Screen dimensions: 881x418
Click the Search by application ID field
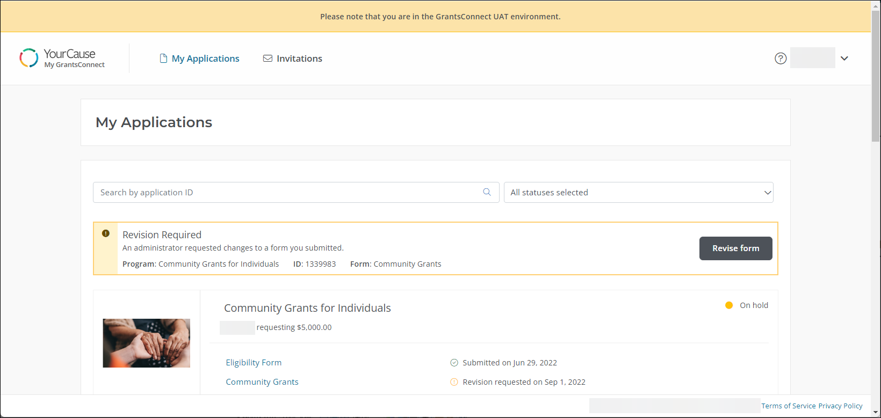click(x=287, y=193)
